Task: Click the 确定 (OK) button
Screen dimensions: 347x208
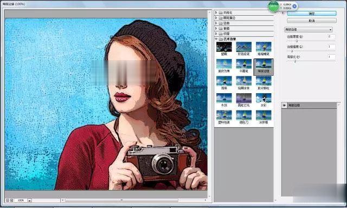Action: point(312,14)
